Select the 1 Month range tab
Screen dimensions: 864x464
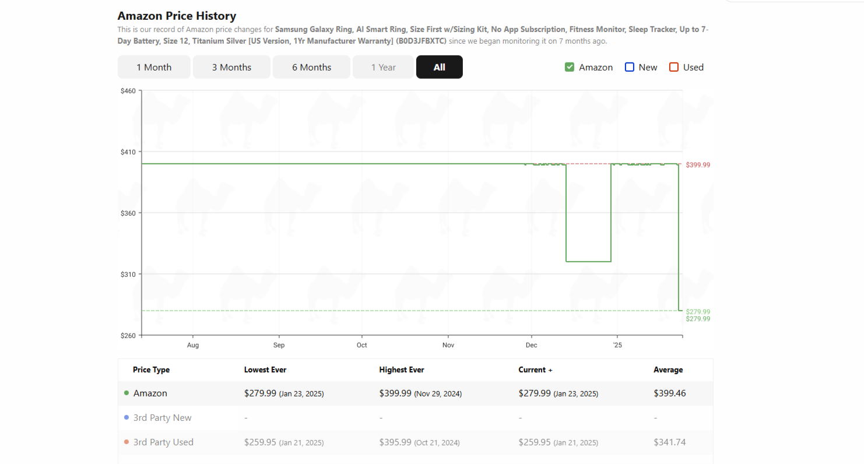154,67
